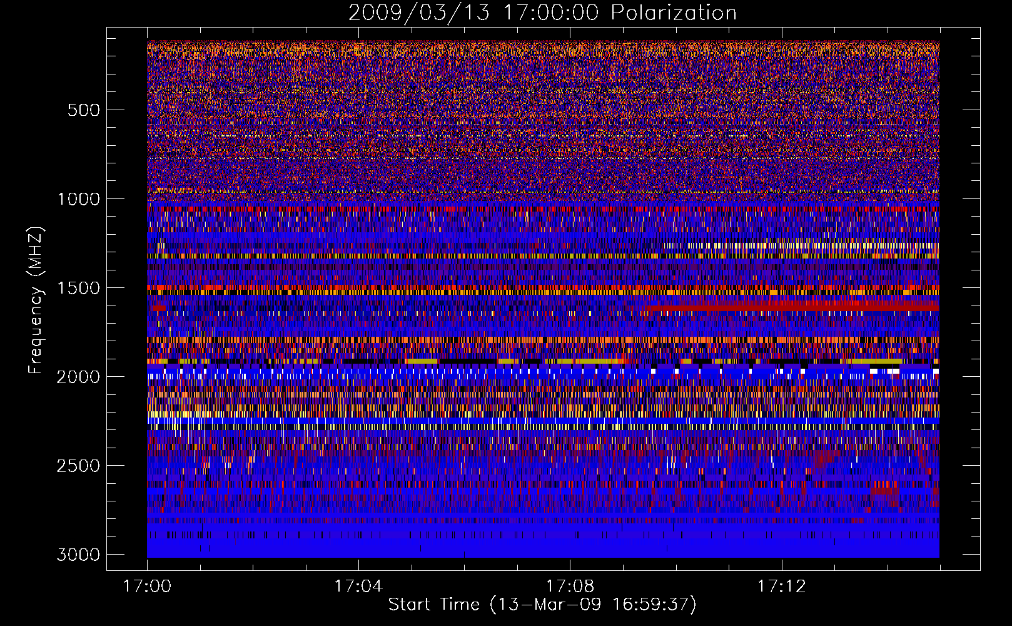1012x626 pixels.
Task: Click the solid blue band near 3000 MHz
Action: 543,548
